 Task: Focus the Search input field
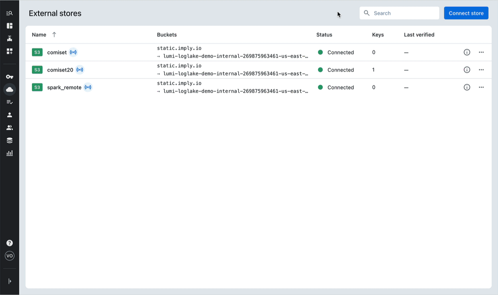click(x=399, y=13)
